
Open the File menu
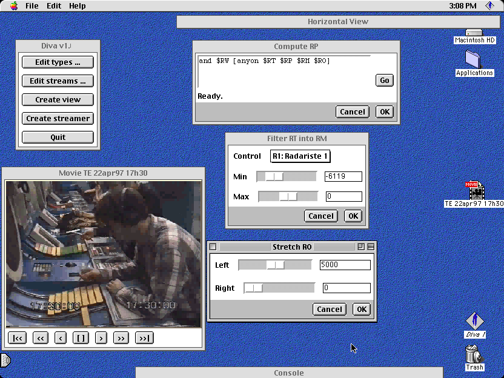point(31,5)
